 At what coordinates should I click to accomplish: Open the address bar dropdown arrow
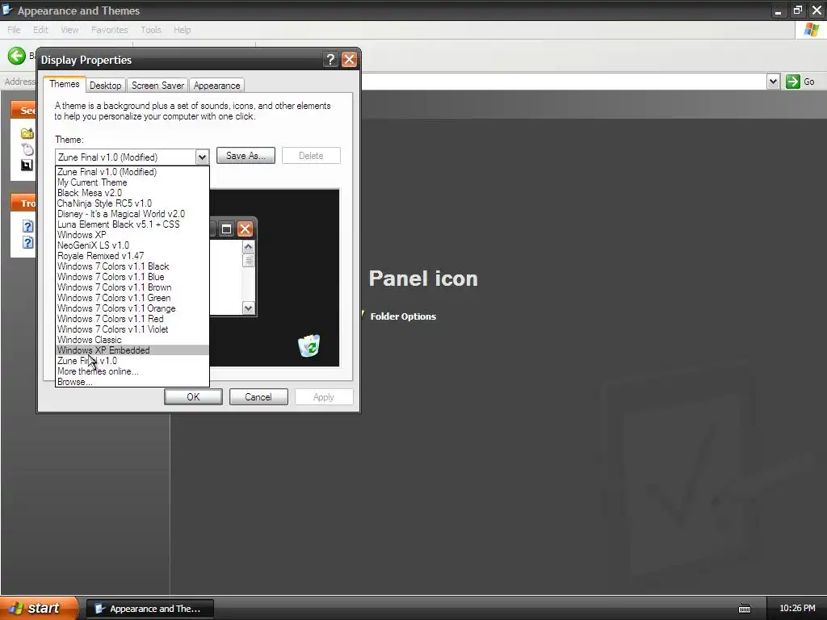[x=773, y=82]
